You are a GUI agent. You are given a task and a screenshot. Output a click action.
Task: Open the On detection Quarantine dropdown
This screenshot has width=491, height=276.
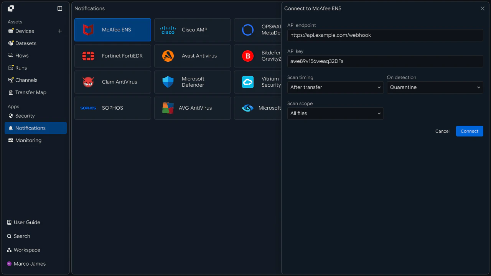(x=435, y=87)
